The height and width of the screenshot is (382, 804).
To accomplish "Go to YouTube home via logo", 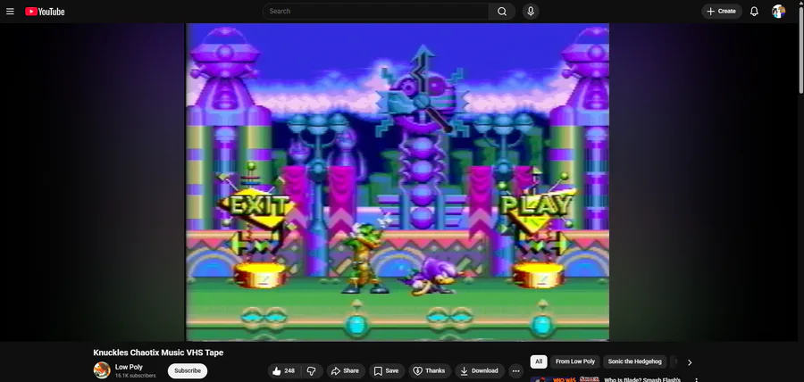I will tap(45, 12).
